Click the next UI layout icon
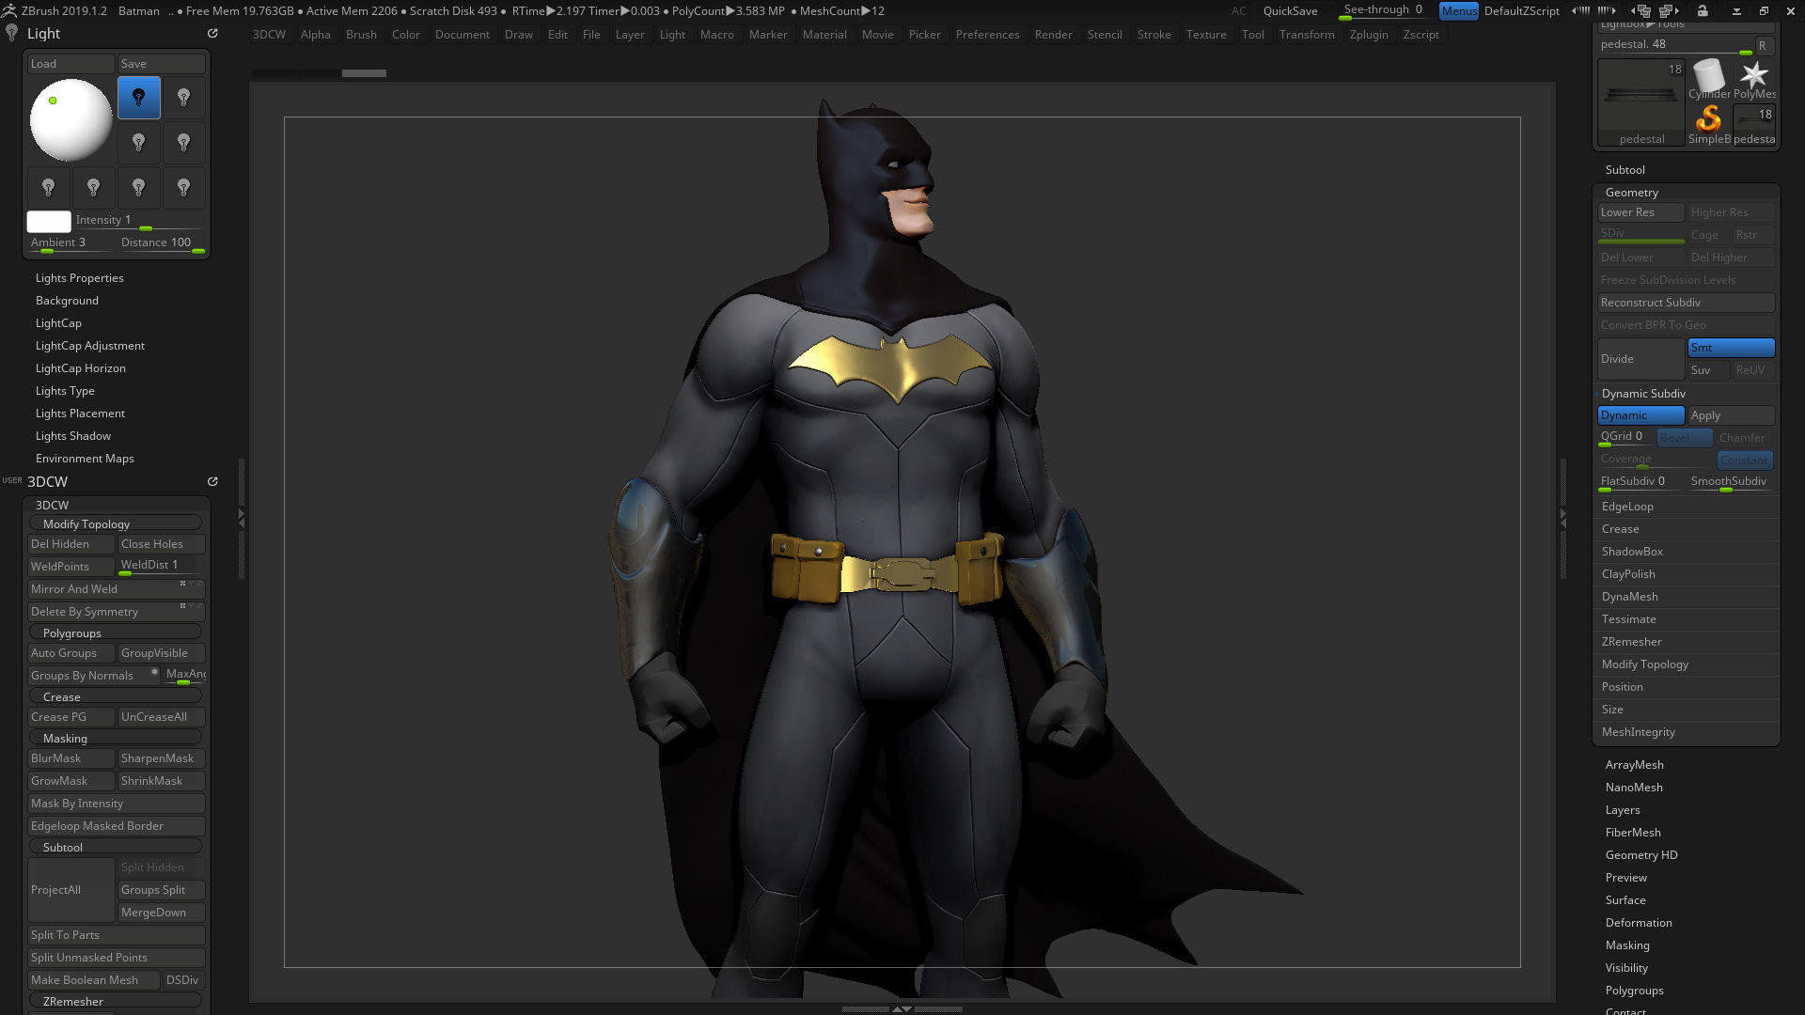This screenshot has width=1805, height=1015. click(1670, 11)
